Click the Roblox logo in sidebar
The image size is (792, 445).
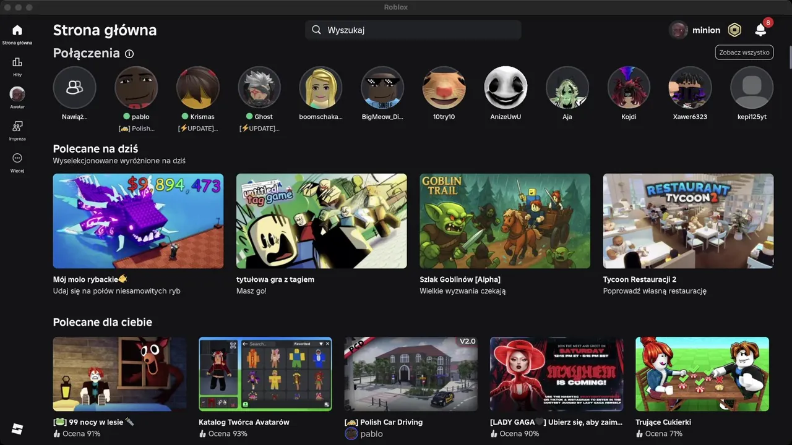pos(17,428)
